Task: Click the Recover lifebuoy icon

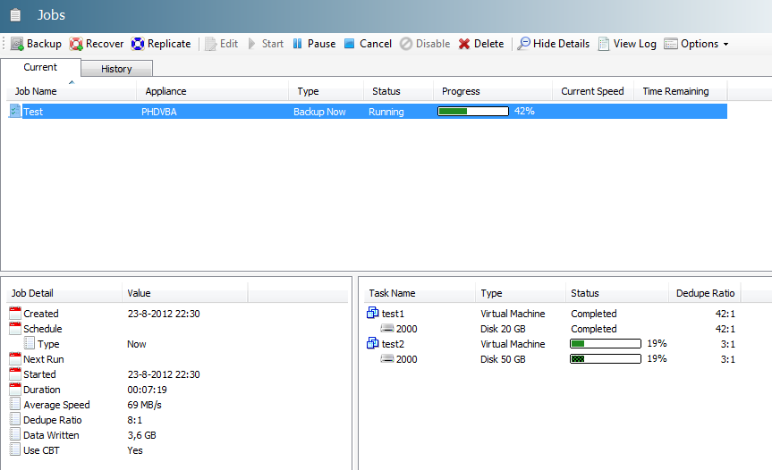Action: [x=76, y=44]
